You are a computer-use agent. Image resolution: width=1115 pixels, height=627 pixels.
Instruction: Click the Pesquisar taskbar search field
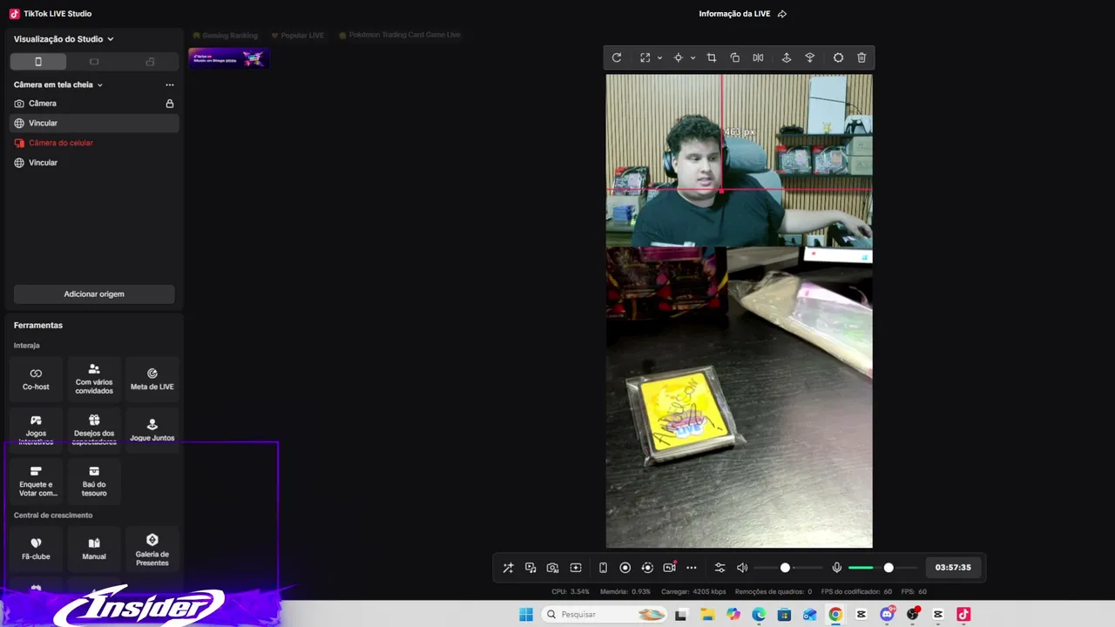coord(605,615)
